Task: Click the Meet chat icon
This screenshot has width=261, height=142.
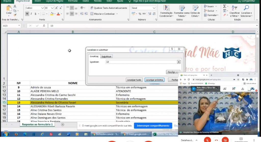Action: tap(234, 89)
